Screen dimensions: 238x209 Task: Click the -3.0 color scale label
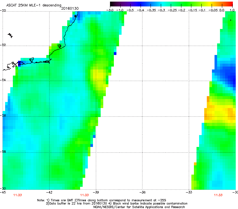click(110, 10)
